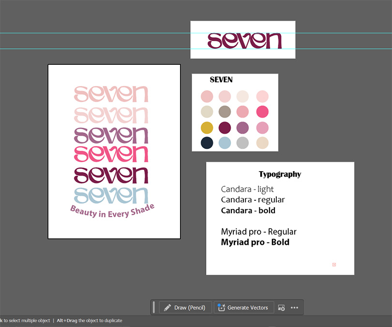
Task: Click the add image icon in the taskbar
Action: pyautogui.click(x=281, y=308)
